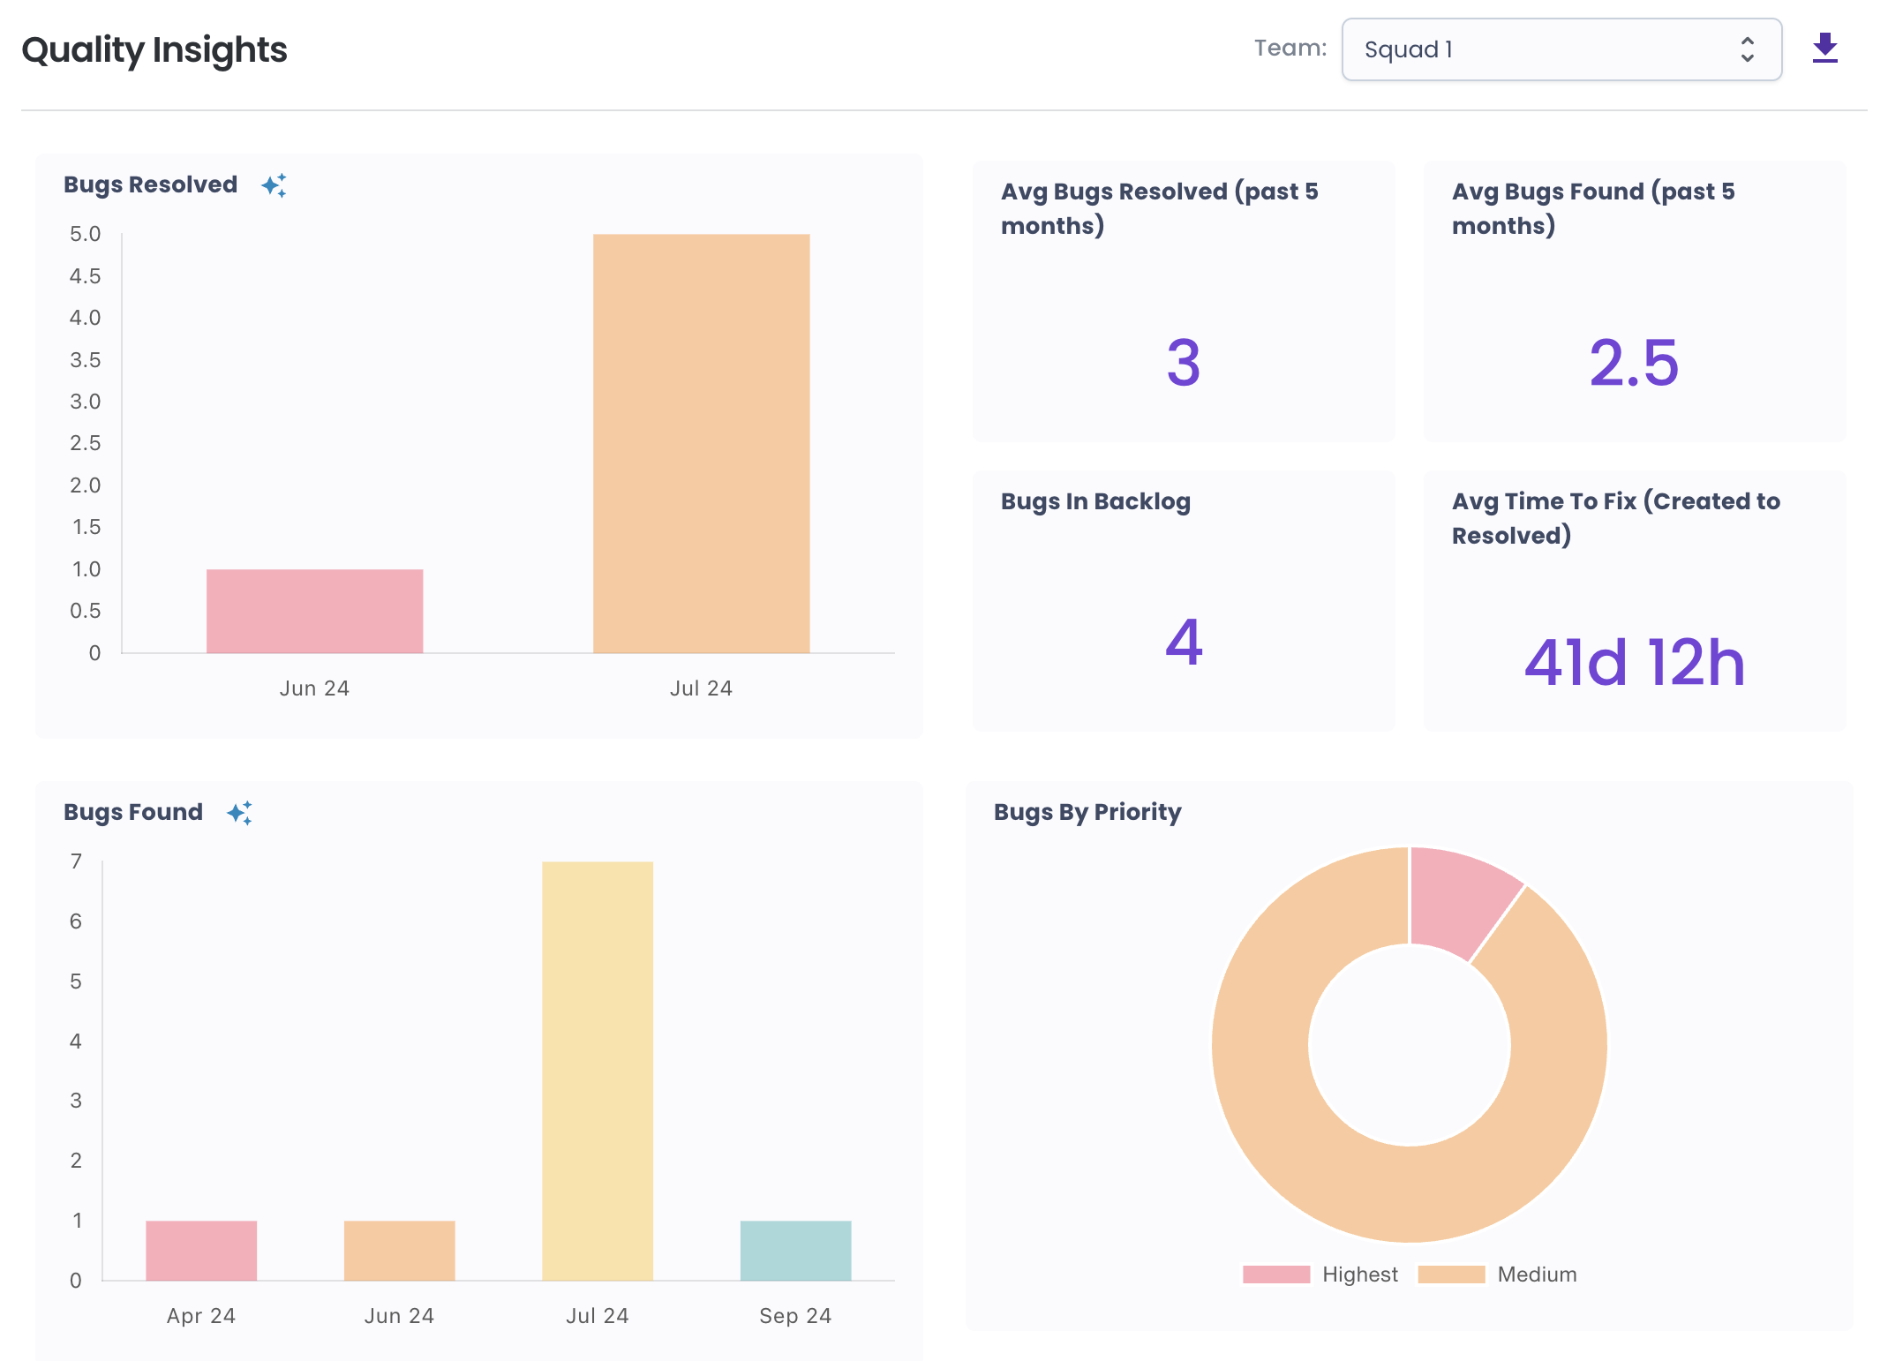This screenshot has height=1361, width=1903.
Task: Click sparkle AI icon beside Bugs Resolved
Action: [274, 185]
